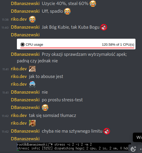142x153 pixels.
Task: Click DBanaszewski name next to 'po prostu stress-test'
Action: [x=25, y=100]
